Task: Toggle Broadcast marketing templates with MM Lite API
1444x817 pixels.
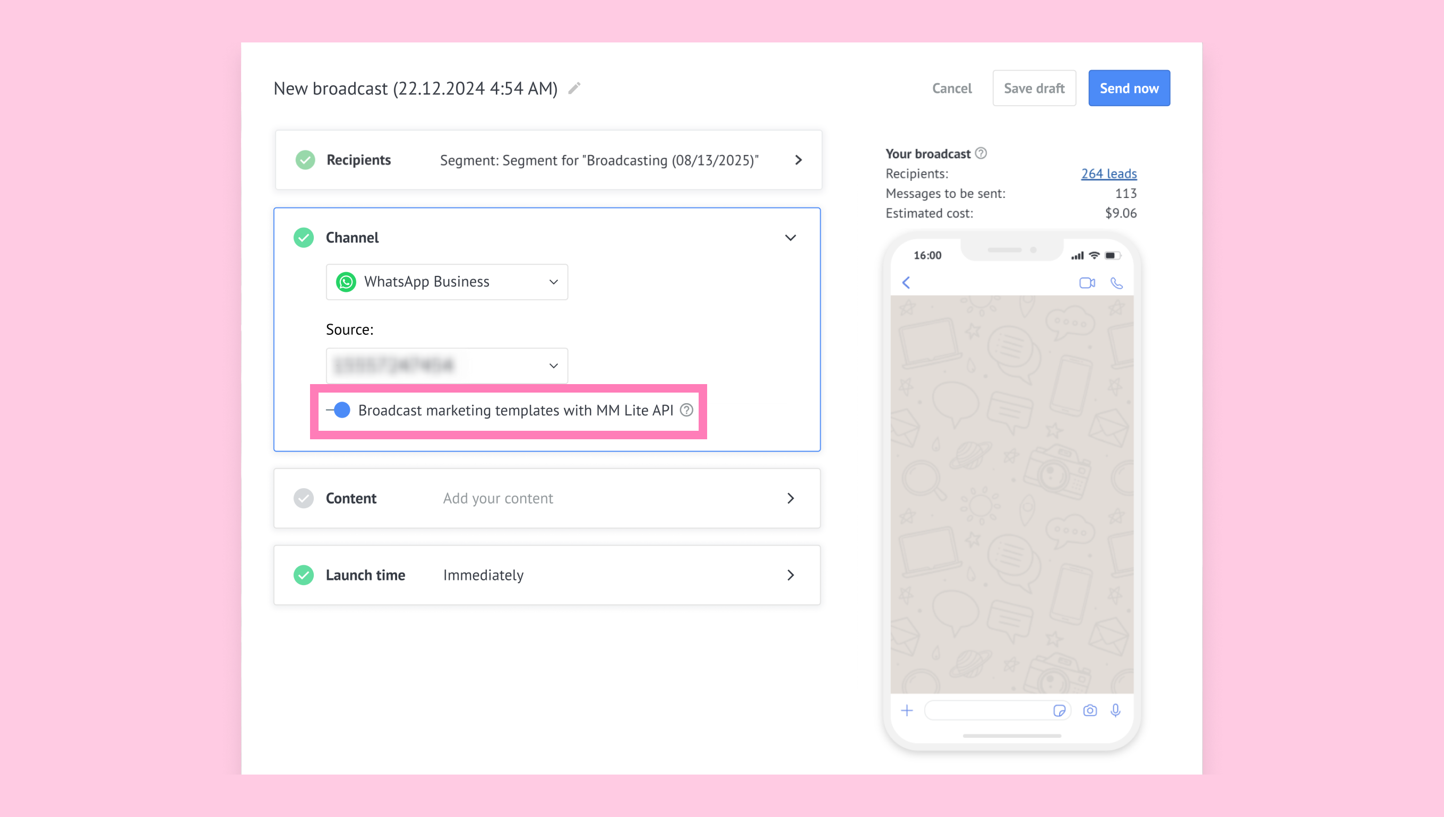Action: tap(339, 410)
